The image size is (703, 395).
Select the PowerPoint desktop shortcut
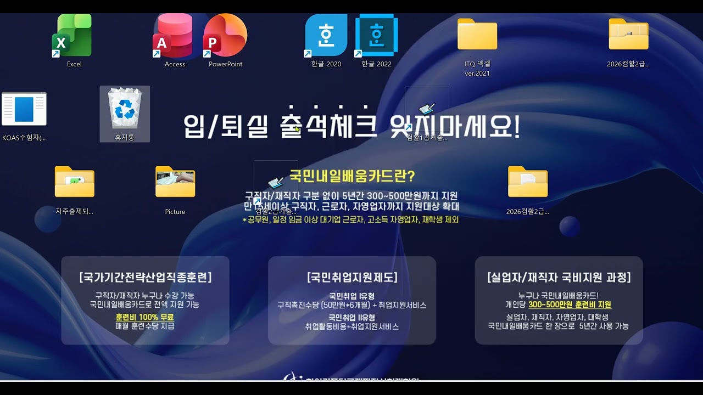click(x=225, y=36)
